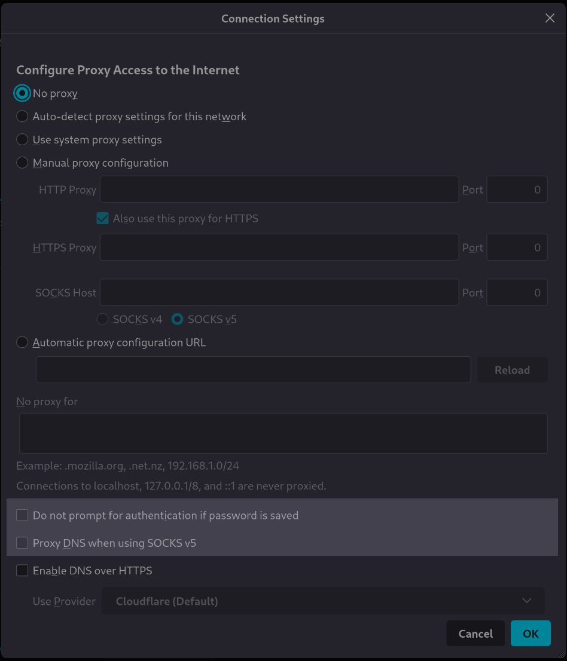567x661 pixels.
Task: Click the Cancel button
Action: [x=475, y=633]
